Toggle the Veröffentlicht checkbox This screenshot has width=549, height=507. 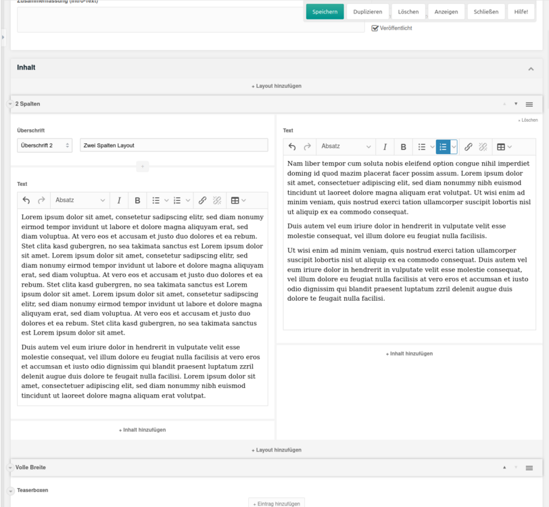375,28
